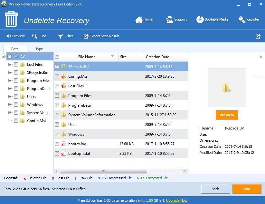
Task: Click the bootex.log deleted file icon
Action: (x=63, y=144)
